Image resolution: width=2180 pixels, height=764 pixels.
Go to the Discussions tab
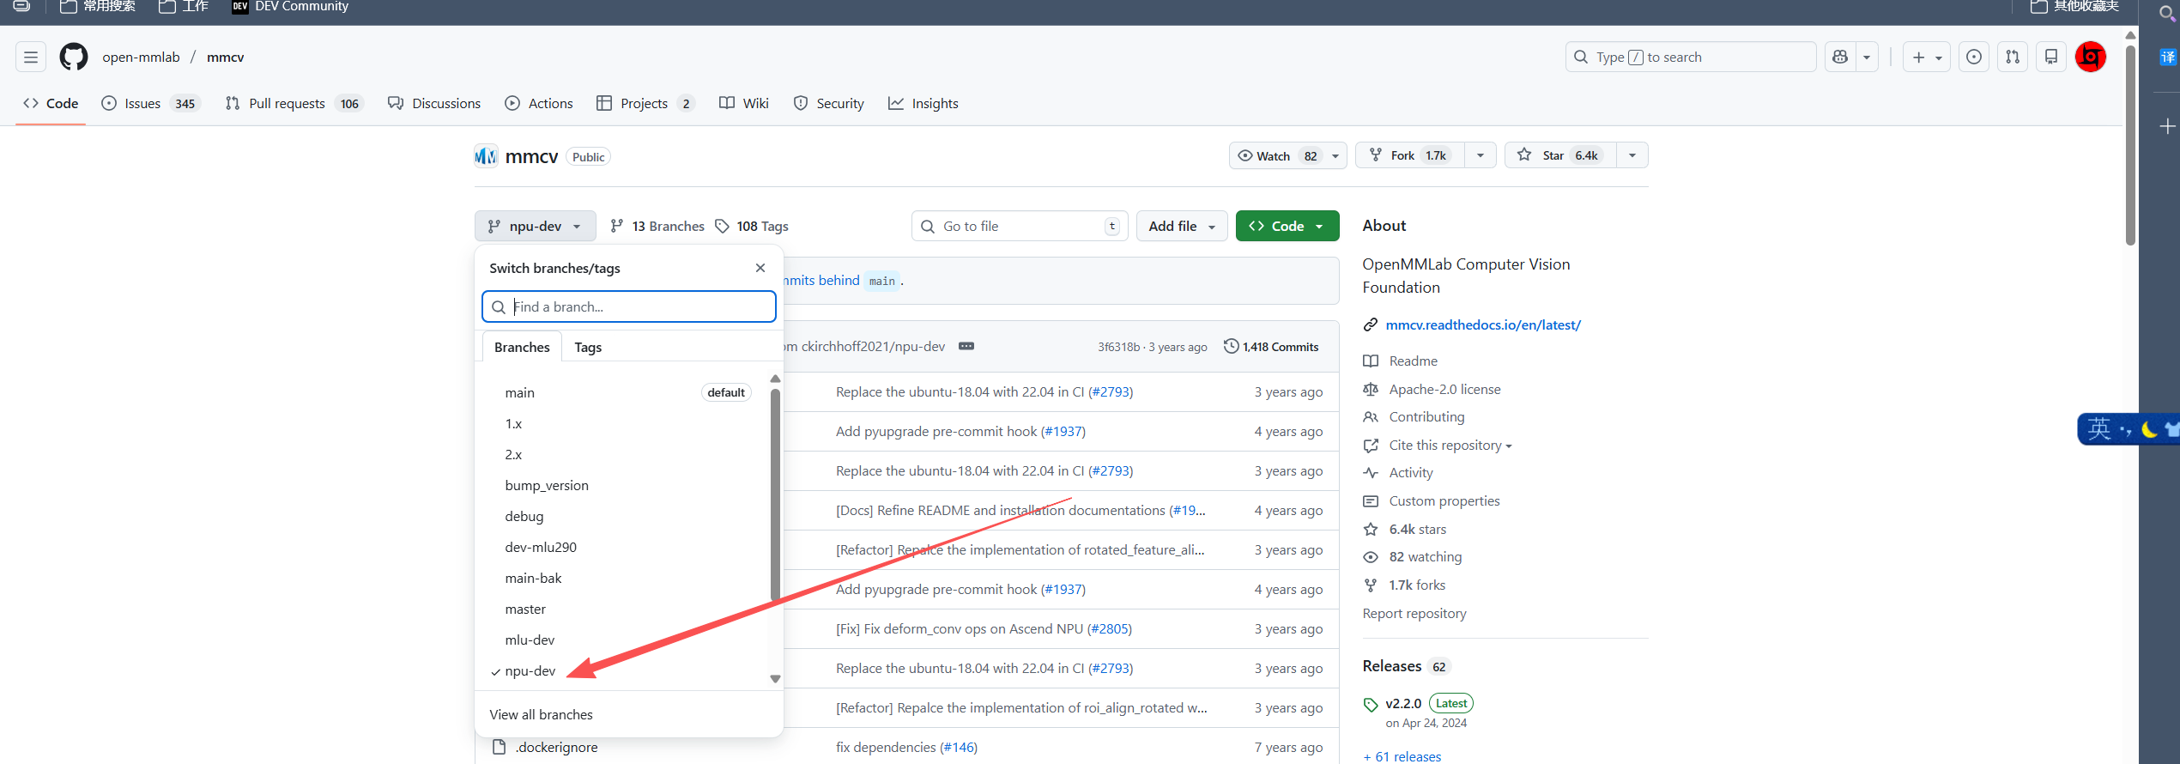pos(434,104)
